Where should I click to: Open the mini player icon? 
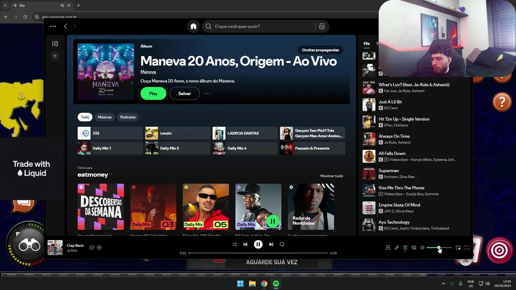458,248
